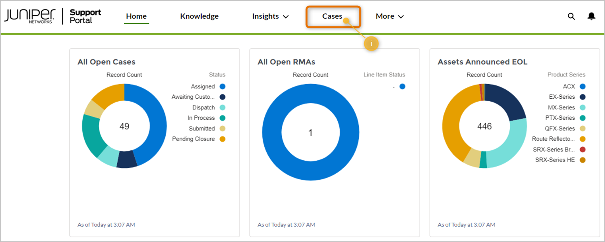Toggle the In Process legend item
The image size is (605, 242).
pyautogui.click(x=201, y=118)
